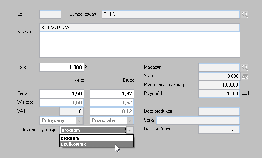Click the Lp. number field
This screenshot has height=158, width=262.
pyautogui.click(x=51, y=14)
